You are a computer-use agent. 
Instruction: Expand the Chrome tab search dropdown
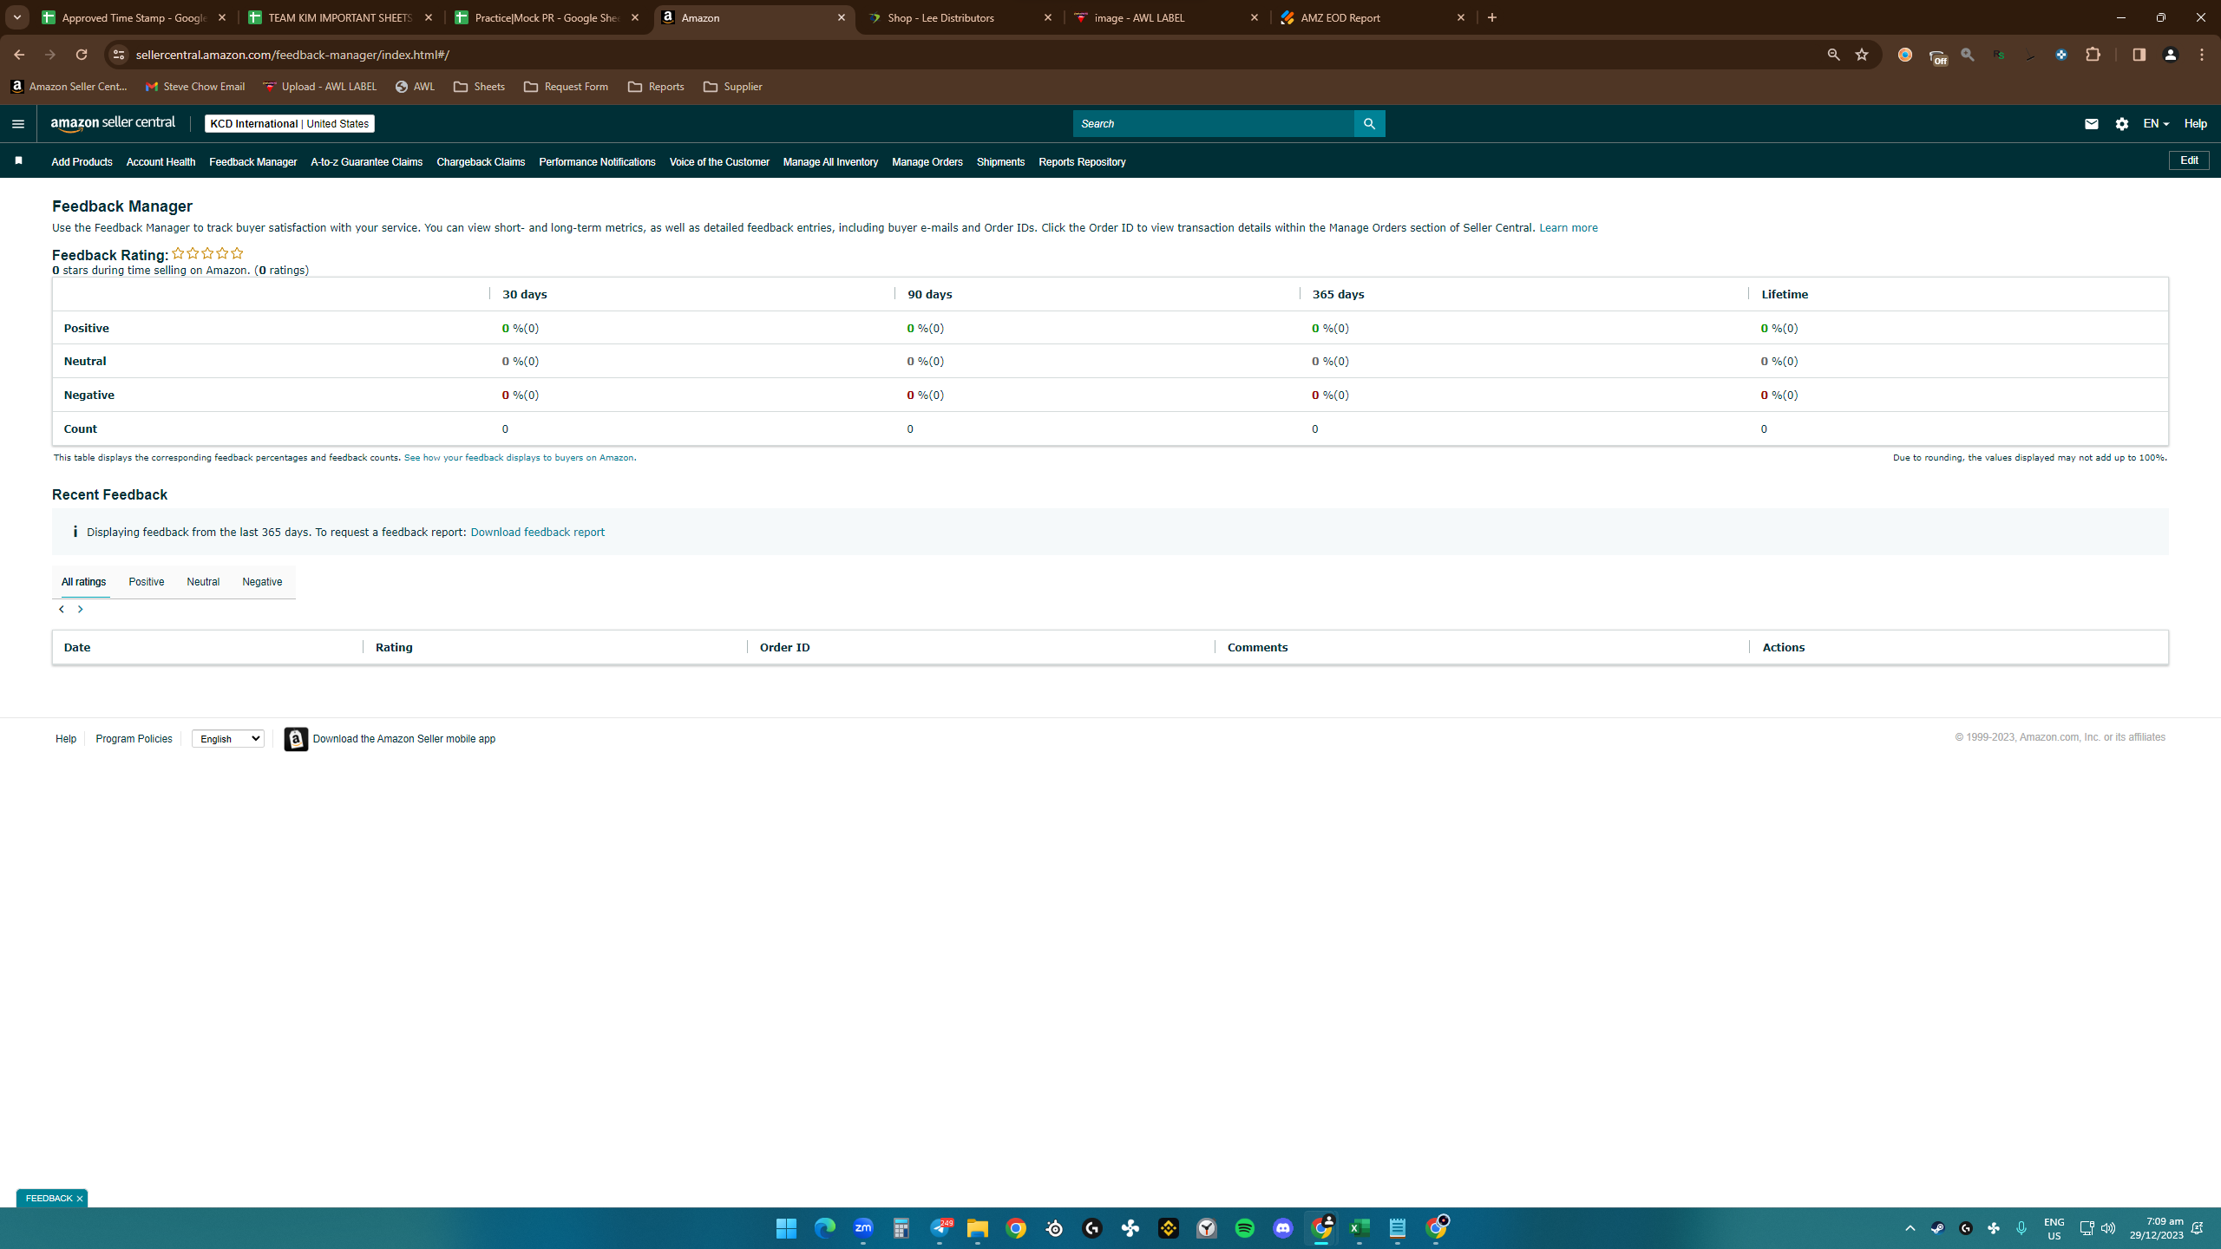16,17
